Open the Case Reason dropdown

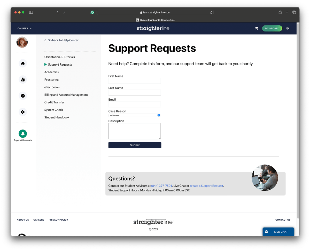[x=134, y=115]
